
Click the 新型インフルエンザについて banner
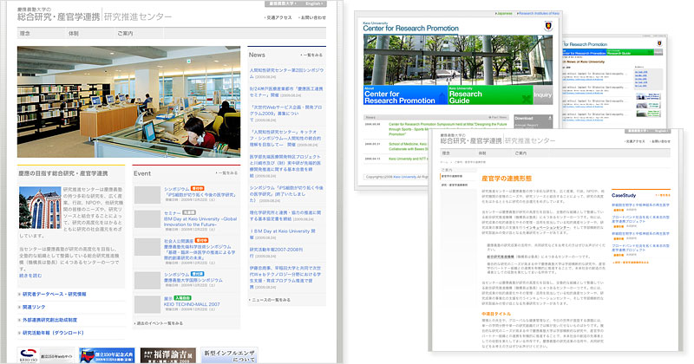click(x=229, y=355)
